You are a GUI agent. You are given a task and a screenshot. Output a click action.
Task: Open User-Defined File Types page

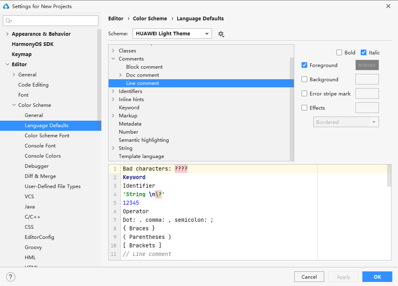coord(53,186)
